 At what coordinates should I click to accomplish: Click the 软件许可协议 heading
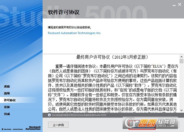63,12
